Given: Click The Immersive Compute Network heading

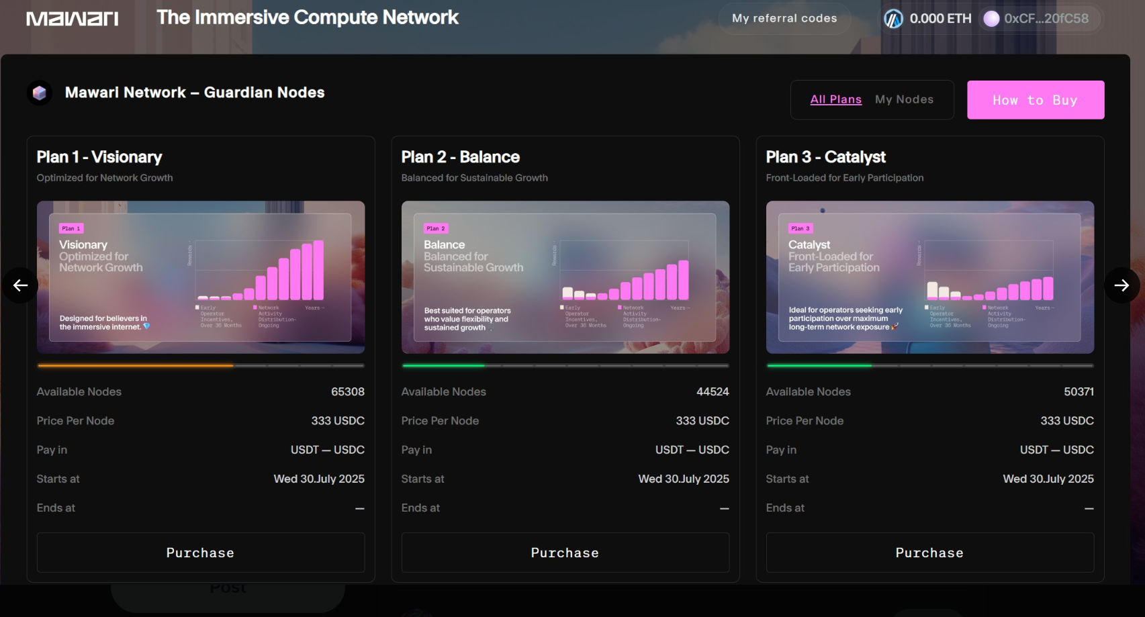Looking at the screenshot, I should (x=308, y=17).
